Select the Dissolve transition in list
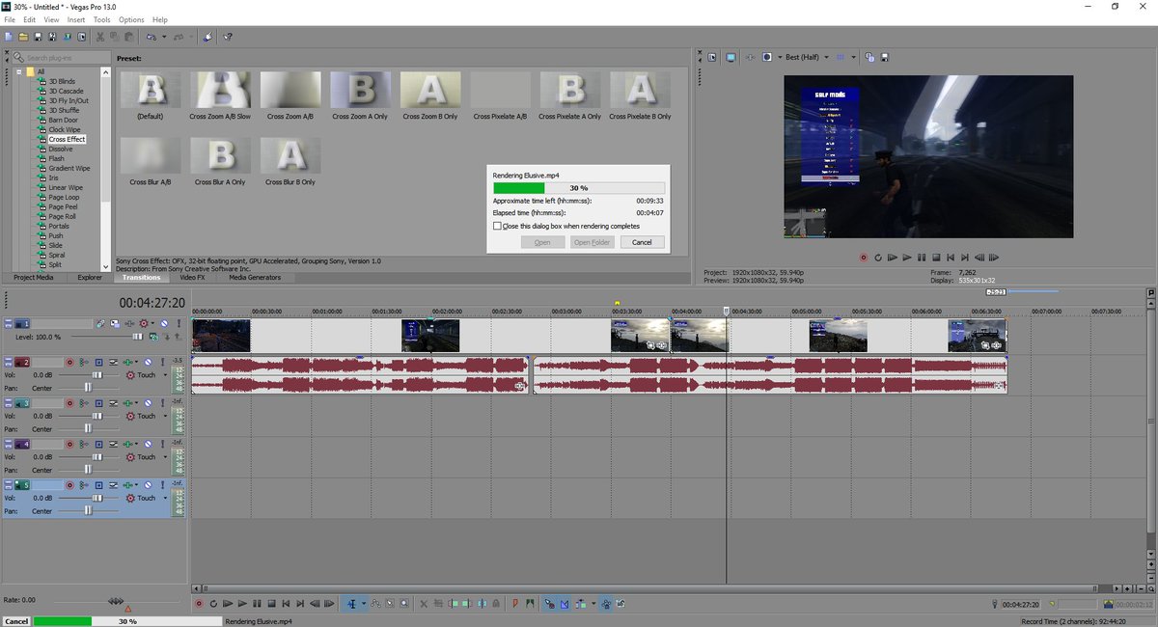 point(60,149)
